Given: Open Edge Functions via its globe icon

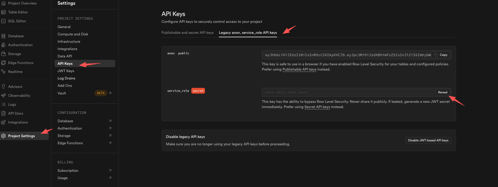Looking at the screenshot, I should (3, 63).
